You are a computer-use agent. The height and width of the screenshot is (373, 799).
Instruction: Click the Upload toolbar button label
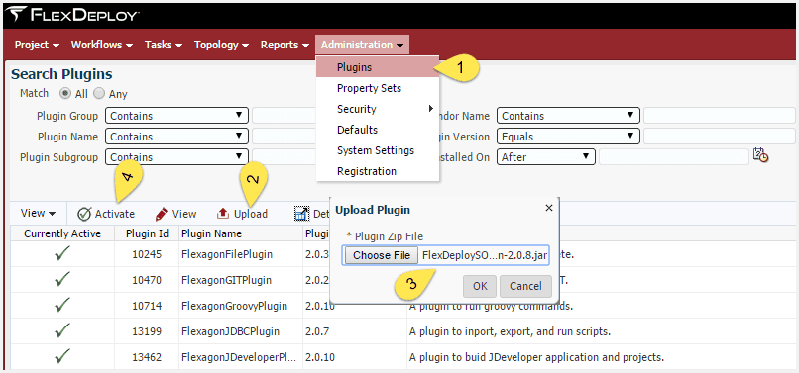coord(250,214)
